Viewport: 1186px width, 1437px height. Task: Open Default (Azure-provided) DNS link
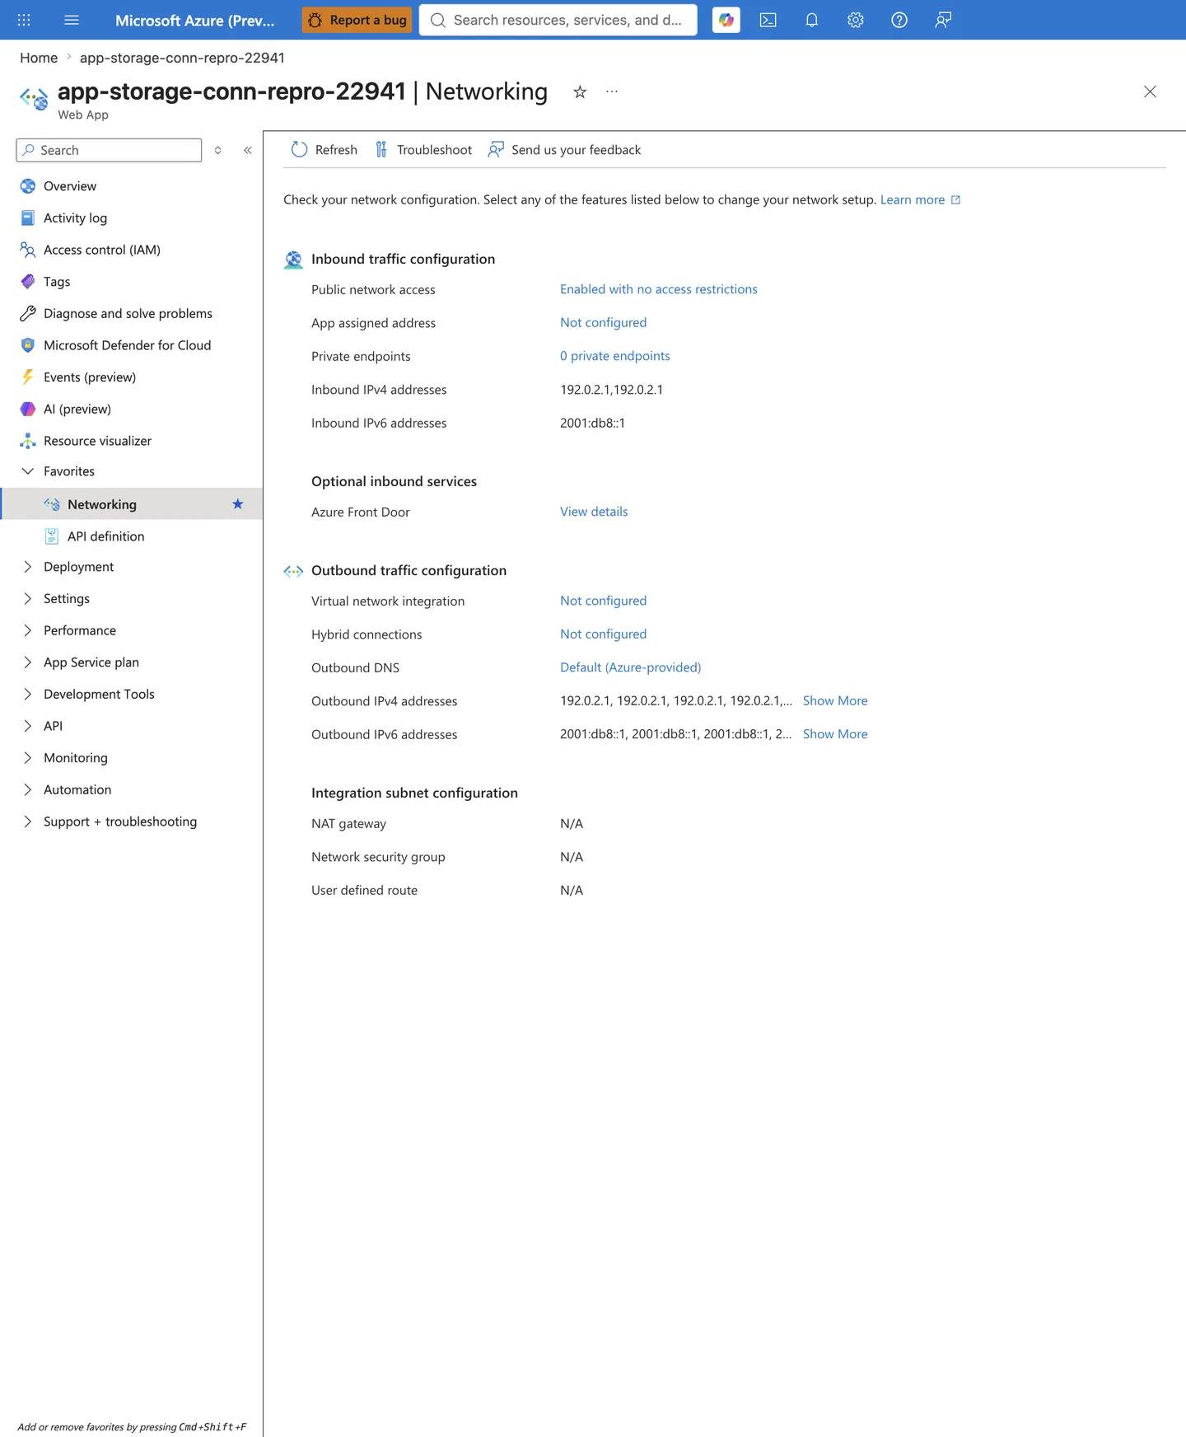631,667
